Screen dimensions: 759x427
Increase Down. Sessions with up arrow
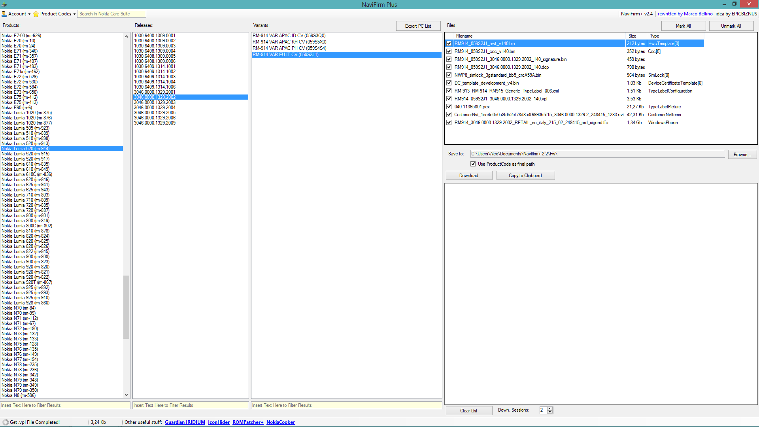tap(549, 408)
